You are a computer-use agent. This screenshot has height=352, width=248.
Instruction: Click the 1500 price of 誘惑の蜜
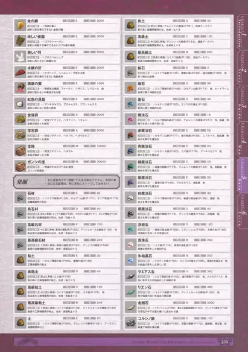pyautogui.click(x=100, y=83)
